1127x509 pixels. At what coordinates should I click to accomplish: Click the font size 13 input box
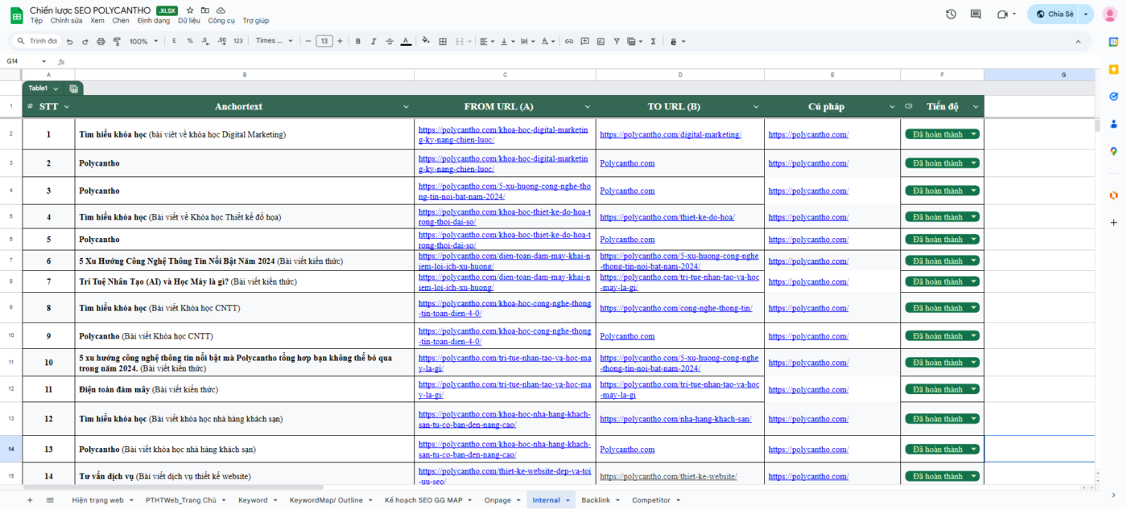pos(324,41)
